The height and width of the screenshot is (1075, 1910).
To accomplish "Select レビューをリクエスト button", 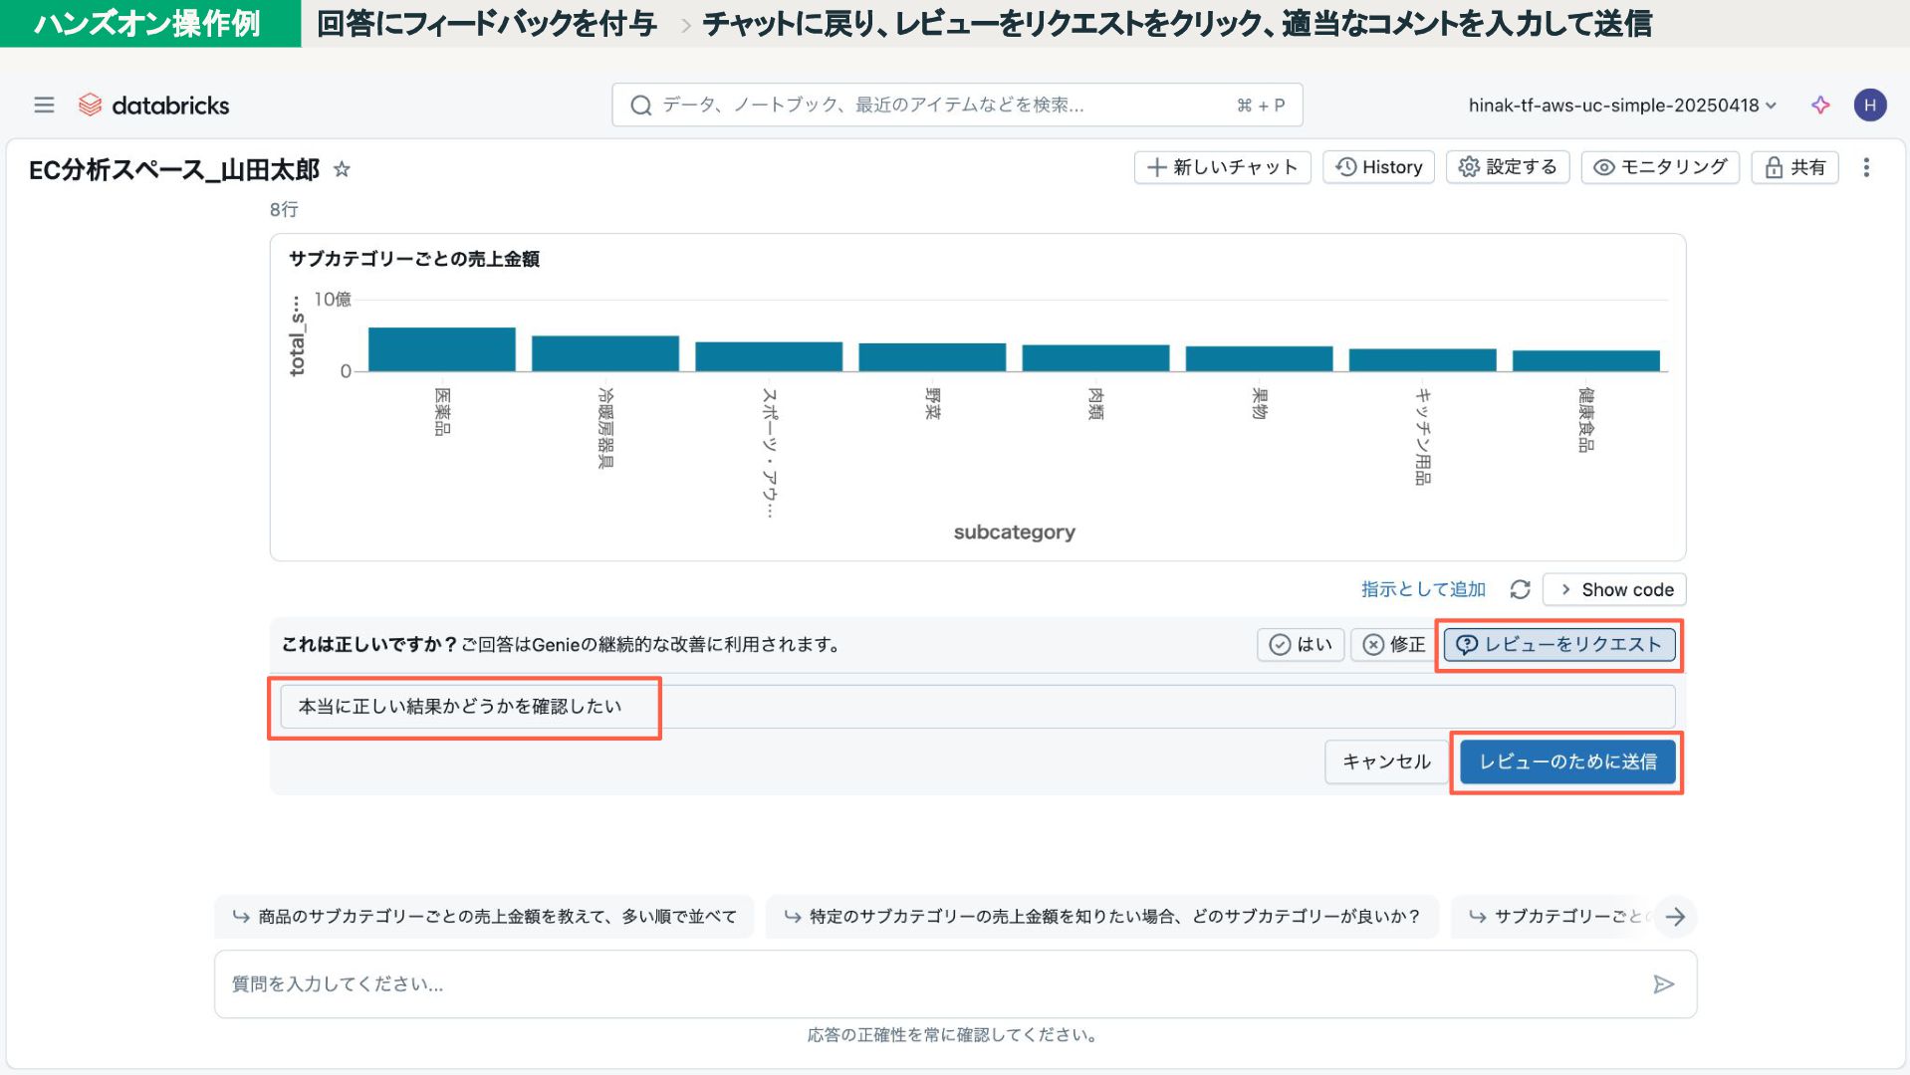I will pos(1559,645).
